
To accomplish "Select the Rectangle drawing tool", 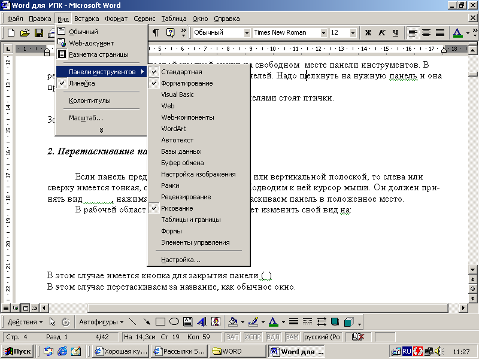I will (x=160, y=322).
